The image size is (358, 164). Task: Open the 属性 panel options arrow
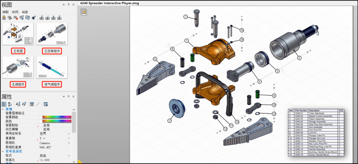click(64, 97)
